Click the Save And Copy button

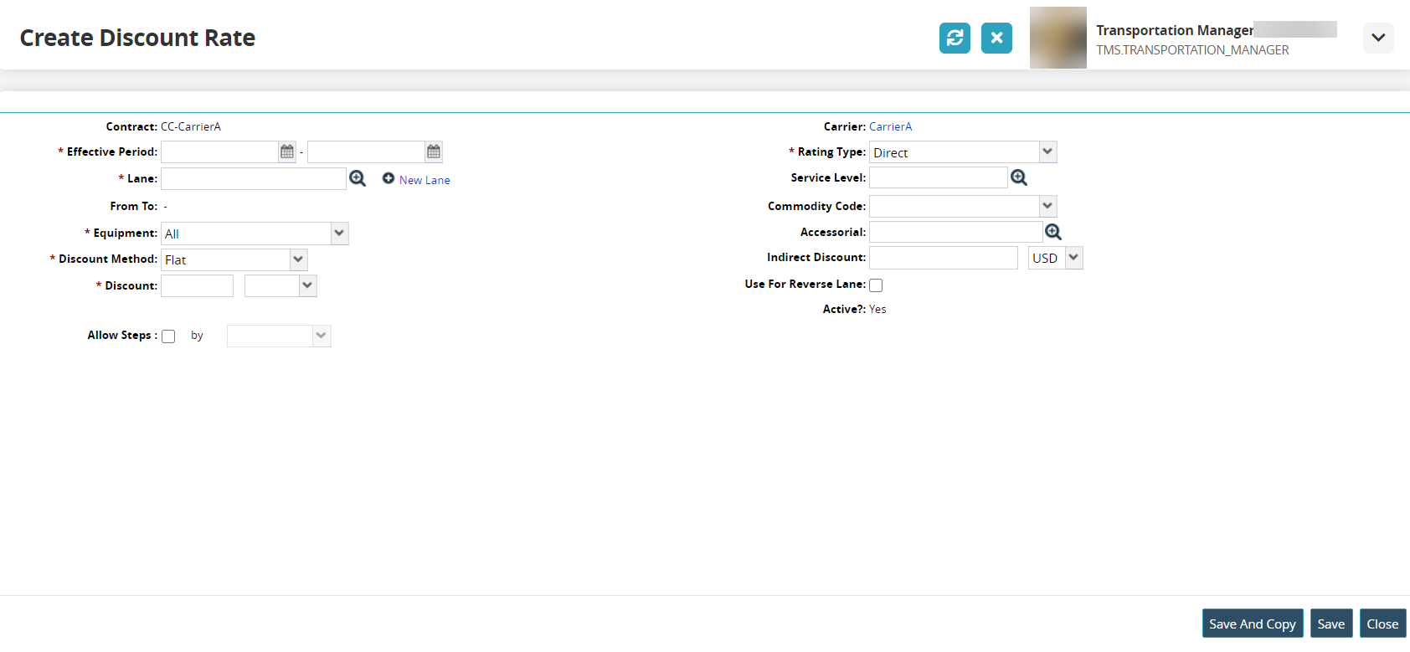tap(1253, 624)
